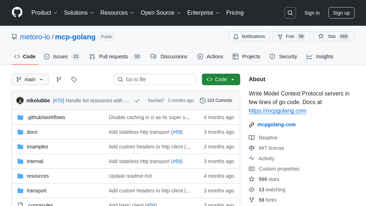Screen dimensions: 366x206
Task: Click the Sign up button
Action: click(341, 13)
